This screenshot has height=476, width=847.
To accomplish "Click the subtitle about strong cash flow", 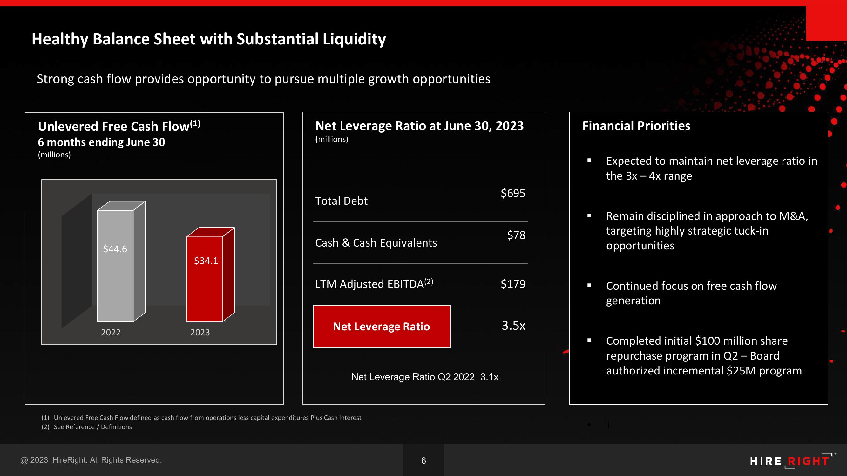I will [x=263, y=79].
